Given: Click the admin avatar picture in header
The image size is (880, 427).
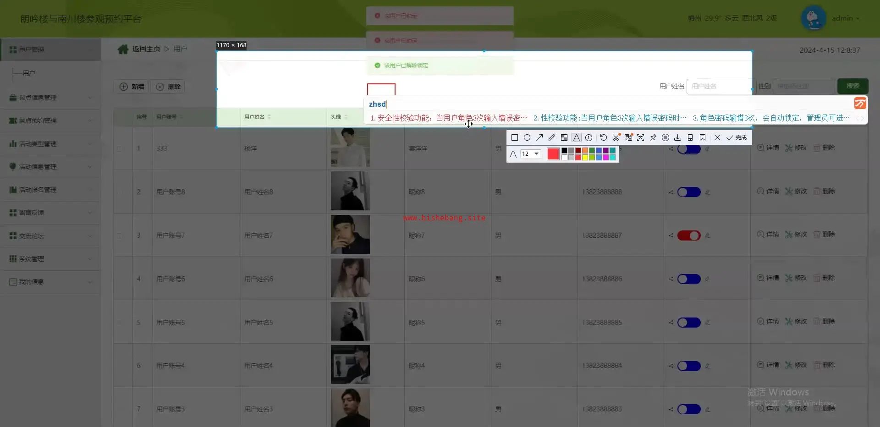Looking at the screenshot, I should click(x=814, y=18).
